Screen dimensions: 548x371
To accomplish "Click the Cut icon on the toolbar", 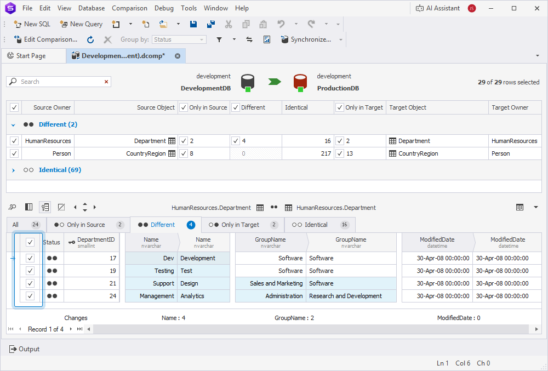I will [229, 24].
